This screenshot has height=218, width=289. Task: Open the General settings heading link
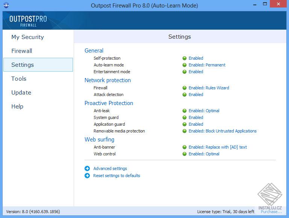pos(94,51)
